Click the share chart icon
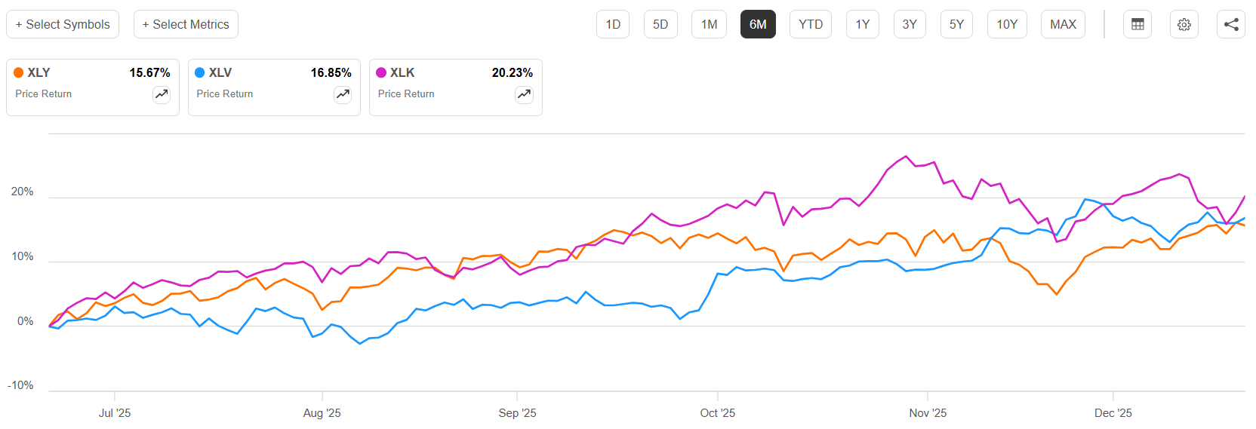The image size is (1256, 429). pyautogui.click(x=1231, y=24)
